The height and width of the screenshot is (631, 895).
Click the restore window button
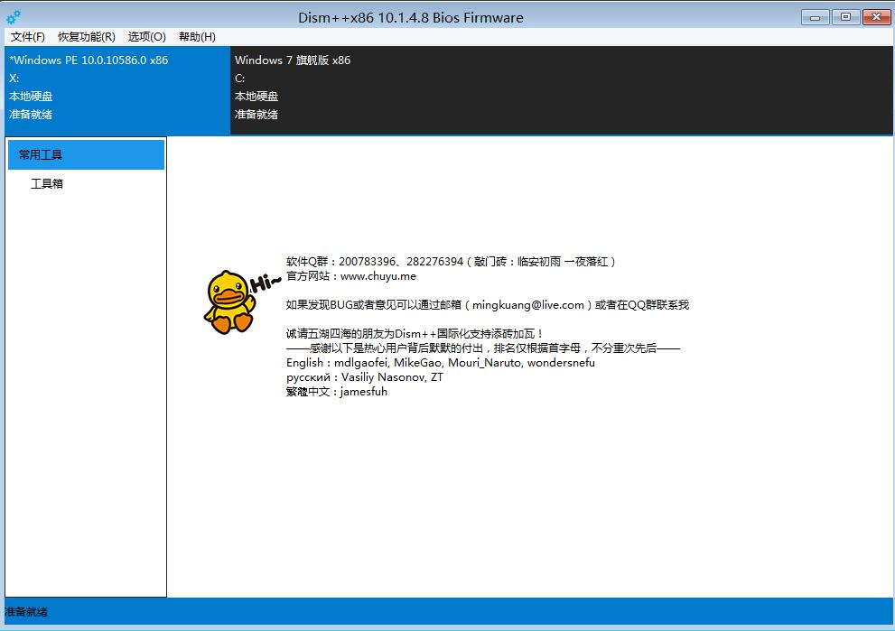[x=845, y=16]
